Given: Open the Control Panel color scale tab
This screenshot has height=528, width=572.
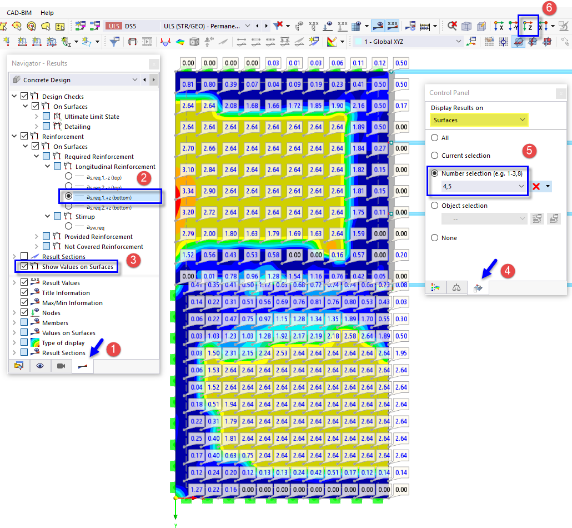Looking at the screenshot, I should pyautogui.click(x=435, y=288).
